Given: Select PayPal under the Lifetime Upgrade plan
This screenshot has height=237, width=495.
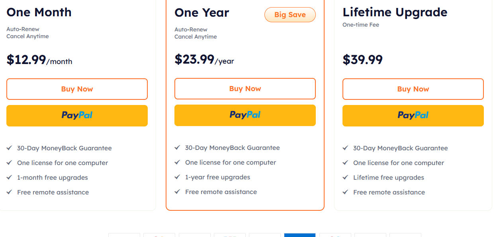Looking at the screenshot, I should tap(413, 115).
